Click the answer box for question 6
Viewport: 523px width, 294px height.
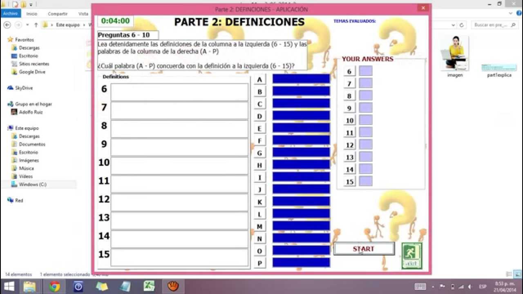pyautogui.click(x=366, y=71)
